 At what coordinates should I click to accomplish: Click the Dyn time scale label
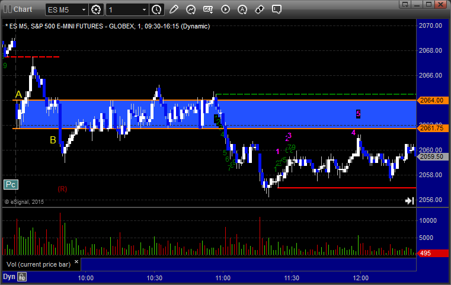point(9,277)
